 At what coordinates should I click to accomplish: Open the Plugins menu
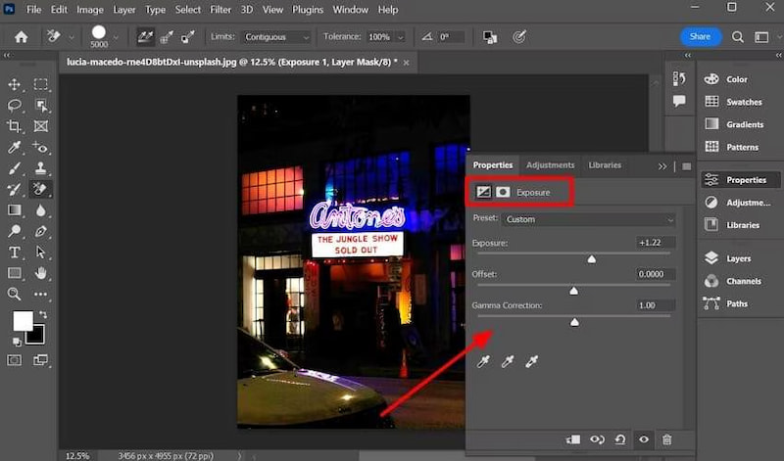click(308, 10)
